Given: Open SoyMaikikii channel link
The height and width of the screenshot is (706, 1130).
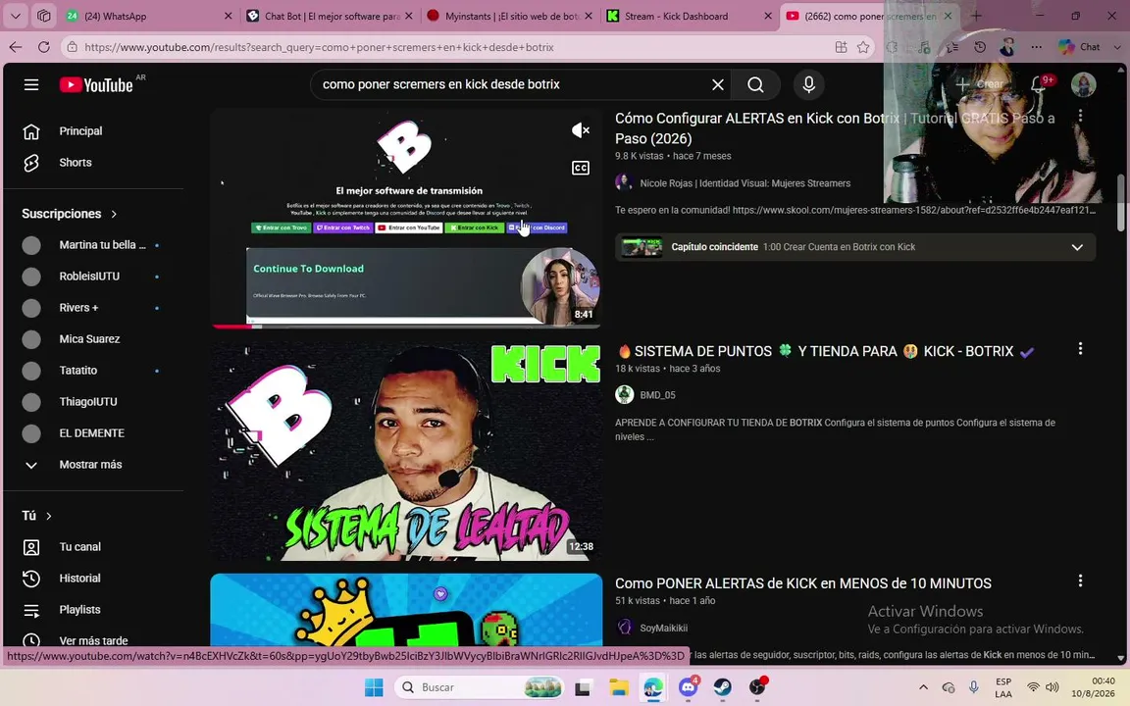Looking at the screenshot, I should (x=664, y=629).
